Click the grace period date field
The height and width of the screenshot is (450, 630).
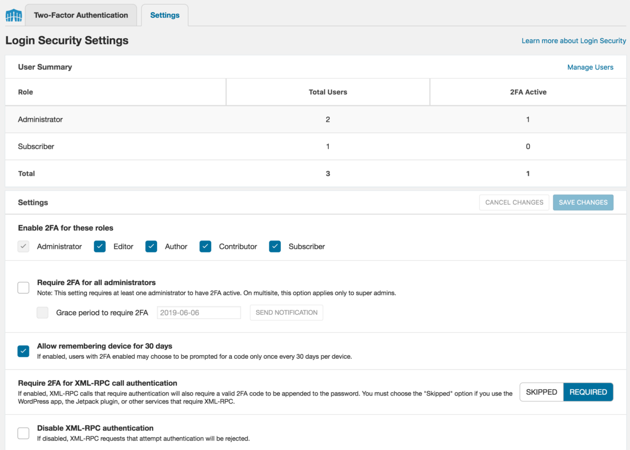click(x=198, y=312)
